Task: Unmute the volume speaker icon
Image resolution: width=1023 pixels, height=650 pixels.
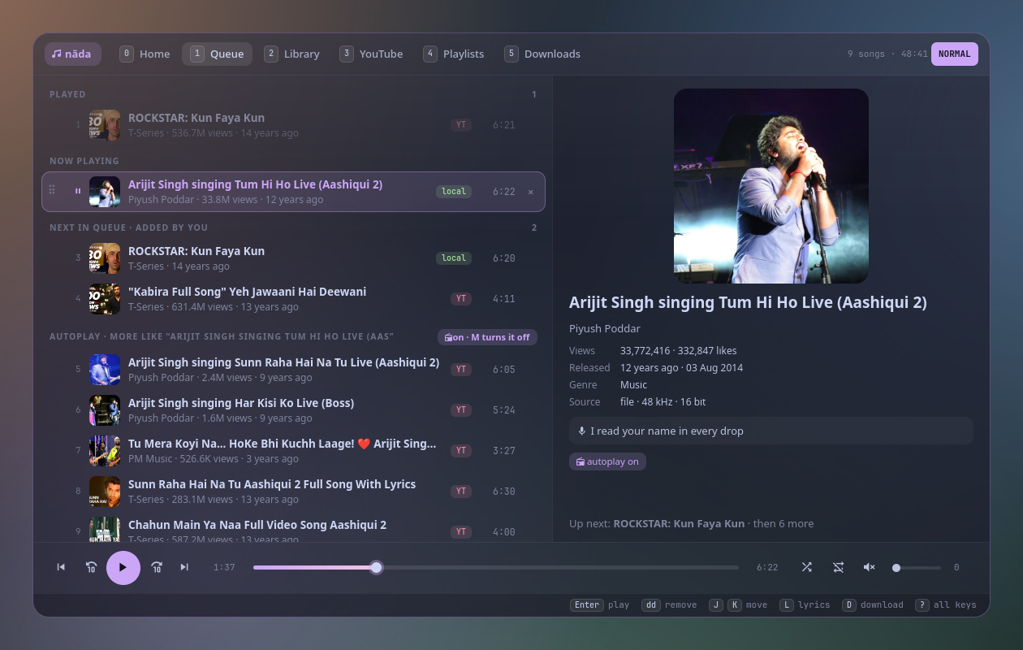Action: click(869, 567)
